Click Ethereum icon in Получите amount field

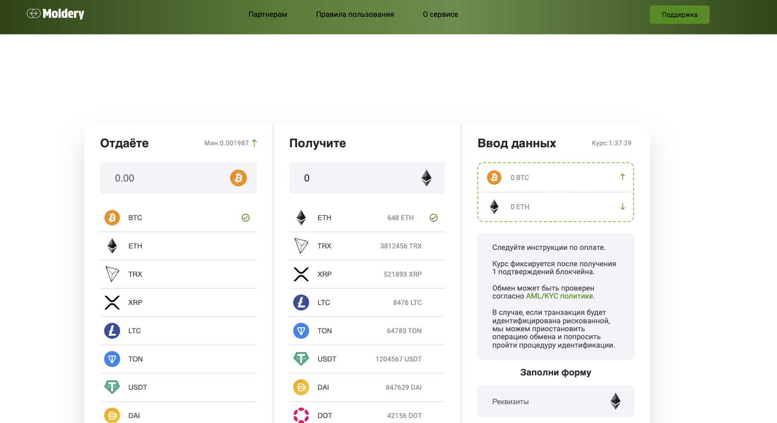[426, 178]
